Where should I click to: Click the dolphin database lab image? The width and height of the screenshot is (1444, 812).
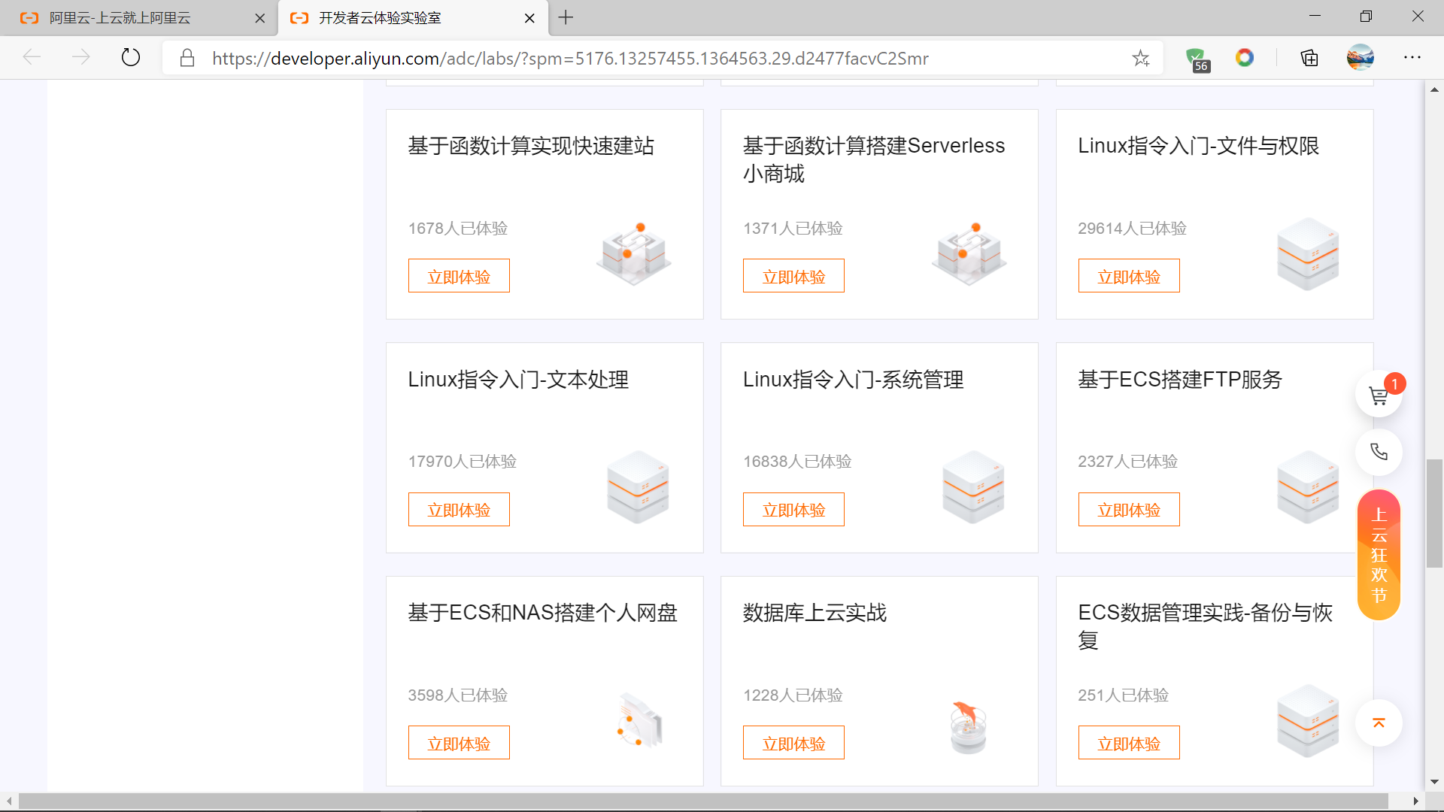click(x=968, y=726)
